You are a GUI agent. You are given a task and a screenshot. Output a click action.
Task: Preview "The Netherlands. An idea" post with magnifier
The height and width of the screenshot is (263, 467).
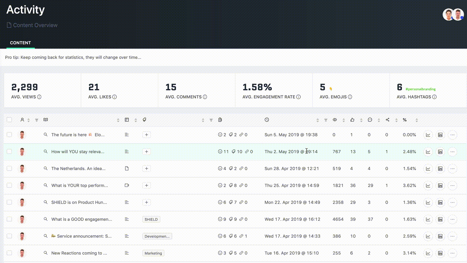(45, 168)
